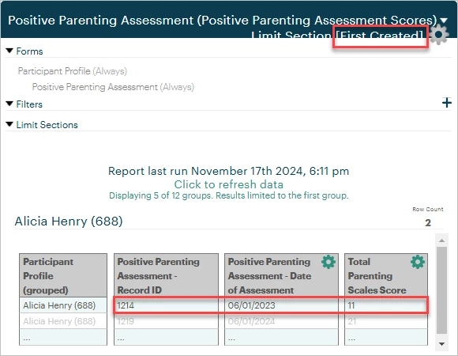This screenshot has height=356, width=458.
Task: Click the vertical scrollbar thumb
Action: click(441, 290)
